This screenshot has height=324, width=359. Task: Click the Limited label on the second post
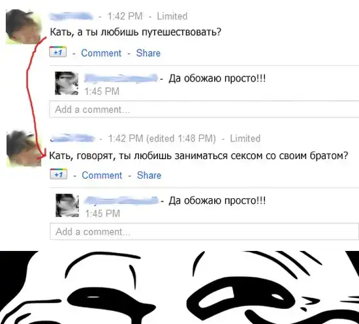[245, 139]
